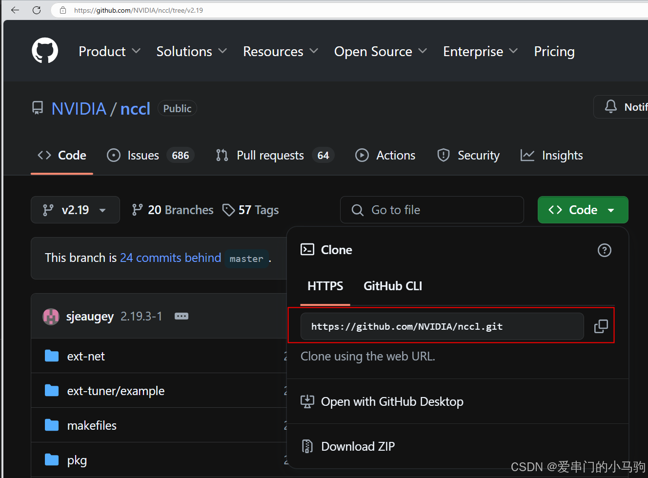Open the pkg folder

tap(77, 460)
